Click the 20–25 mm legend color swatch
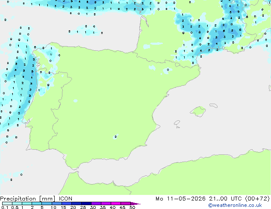This screenshot has width=271, height=209. (76, 203)
